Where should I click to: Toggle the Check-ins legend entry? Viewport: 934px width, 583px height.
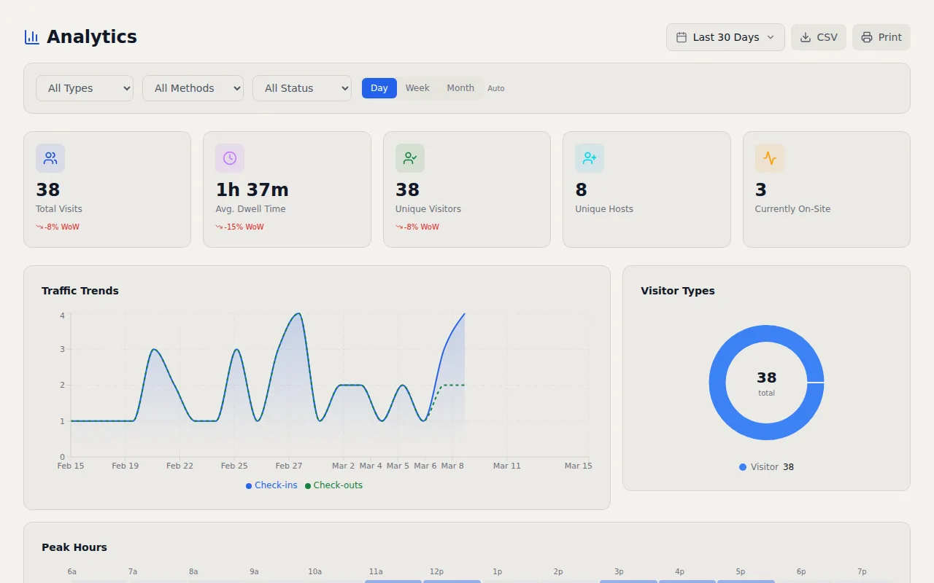point(271,485)
